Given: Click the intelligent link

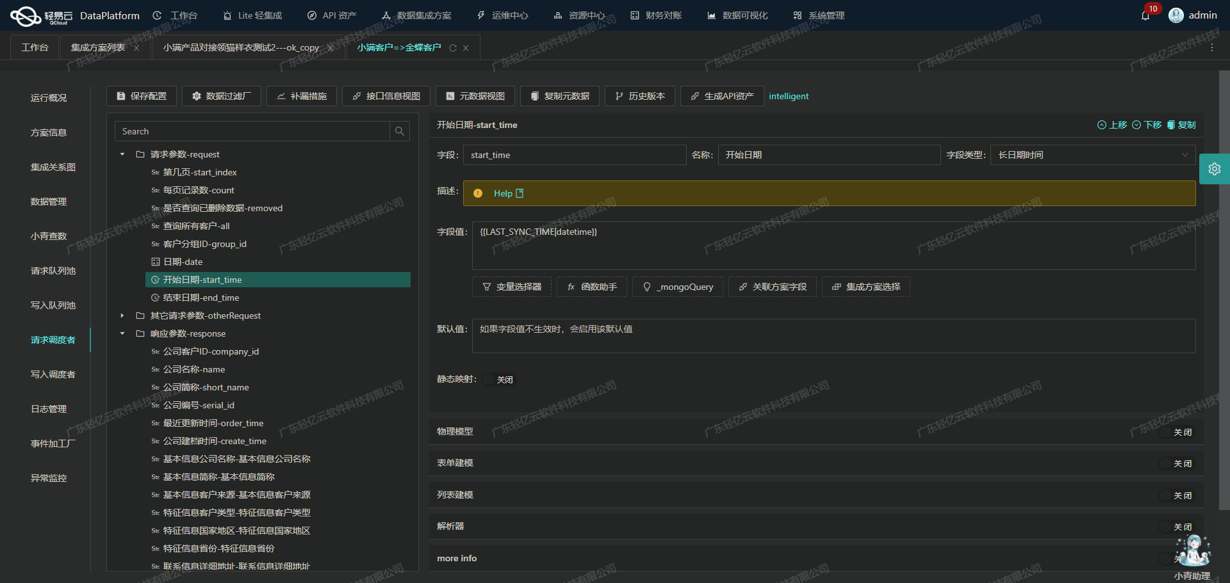Looking at the screenshot, I should point(789,96).
